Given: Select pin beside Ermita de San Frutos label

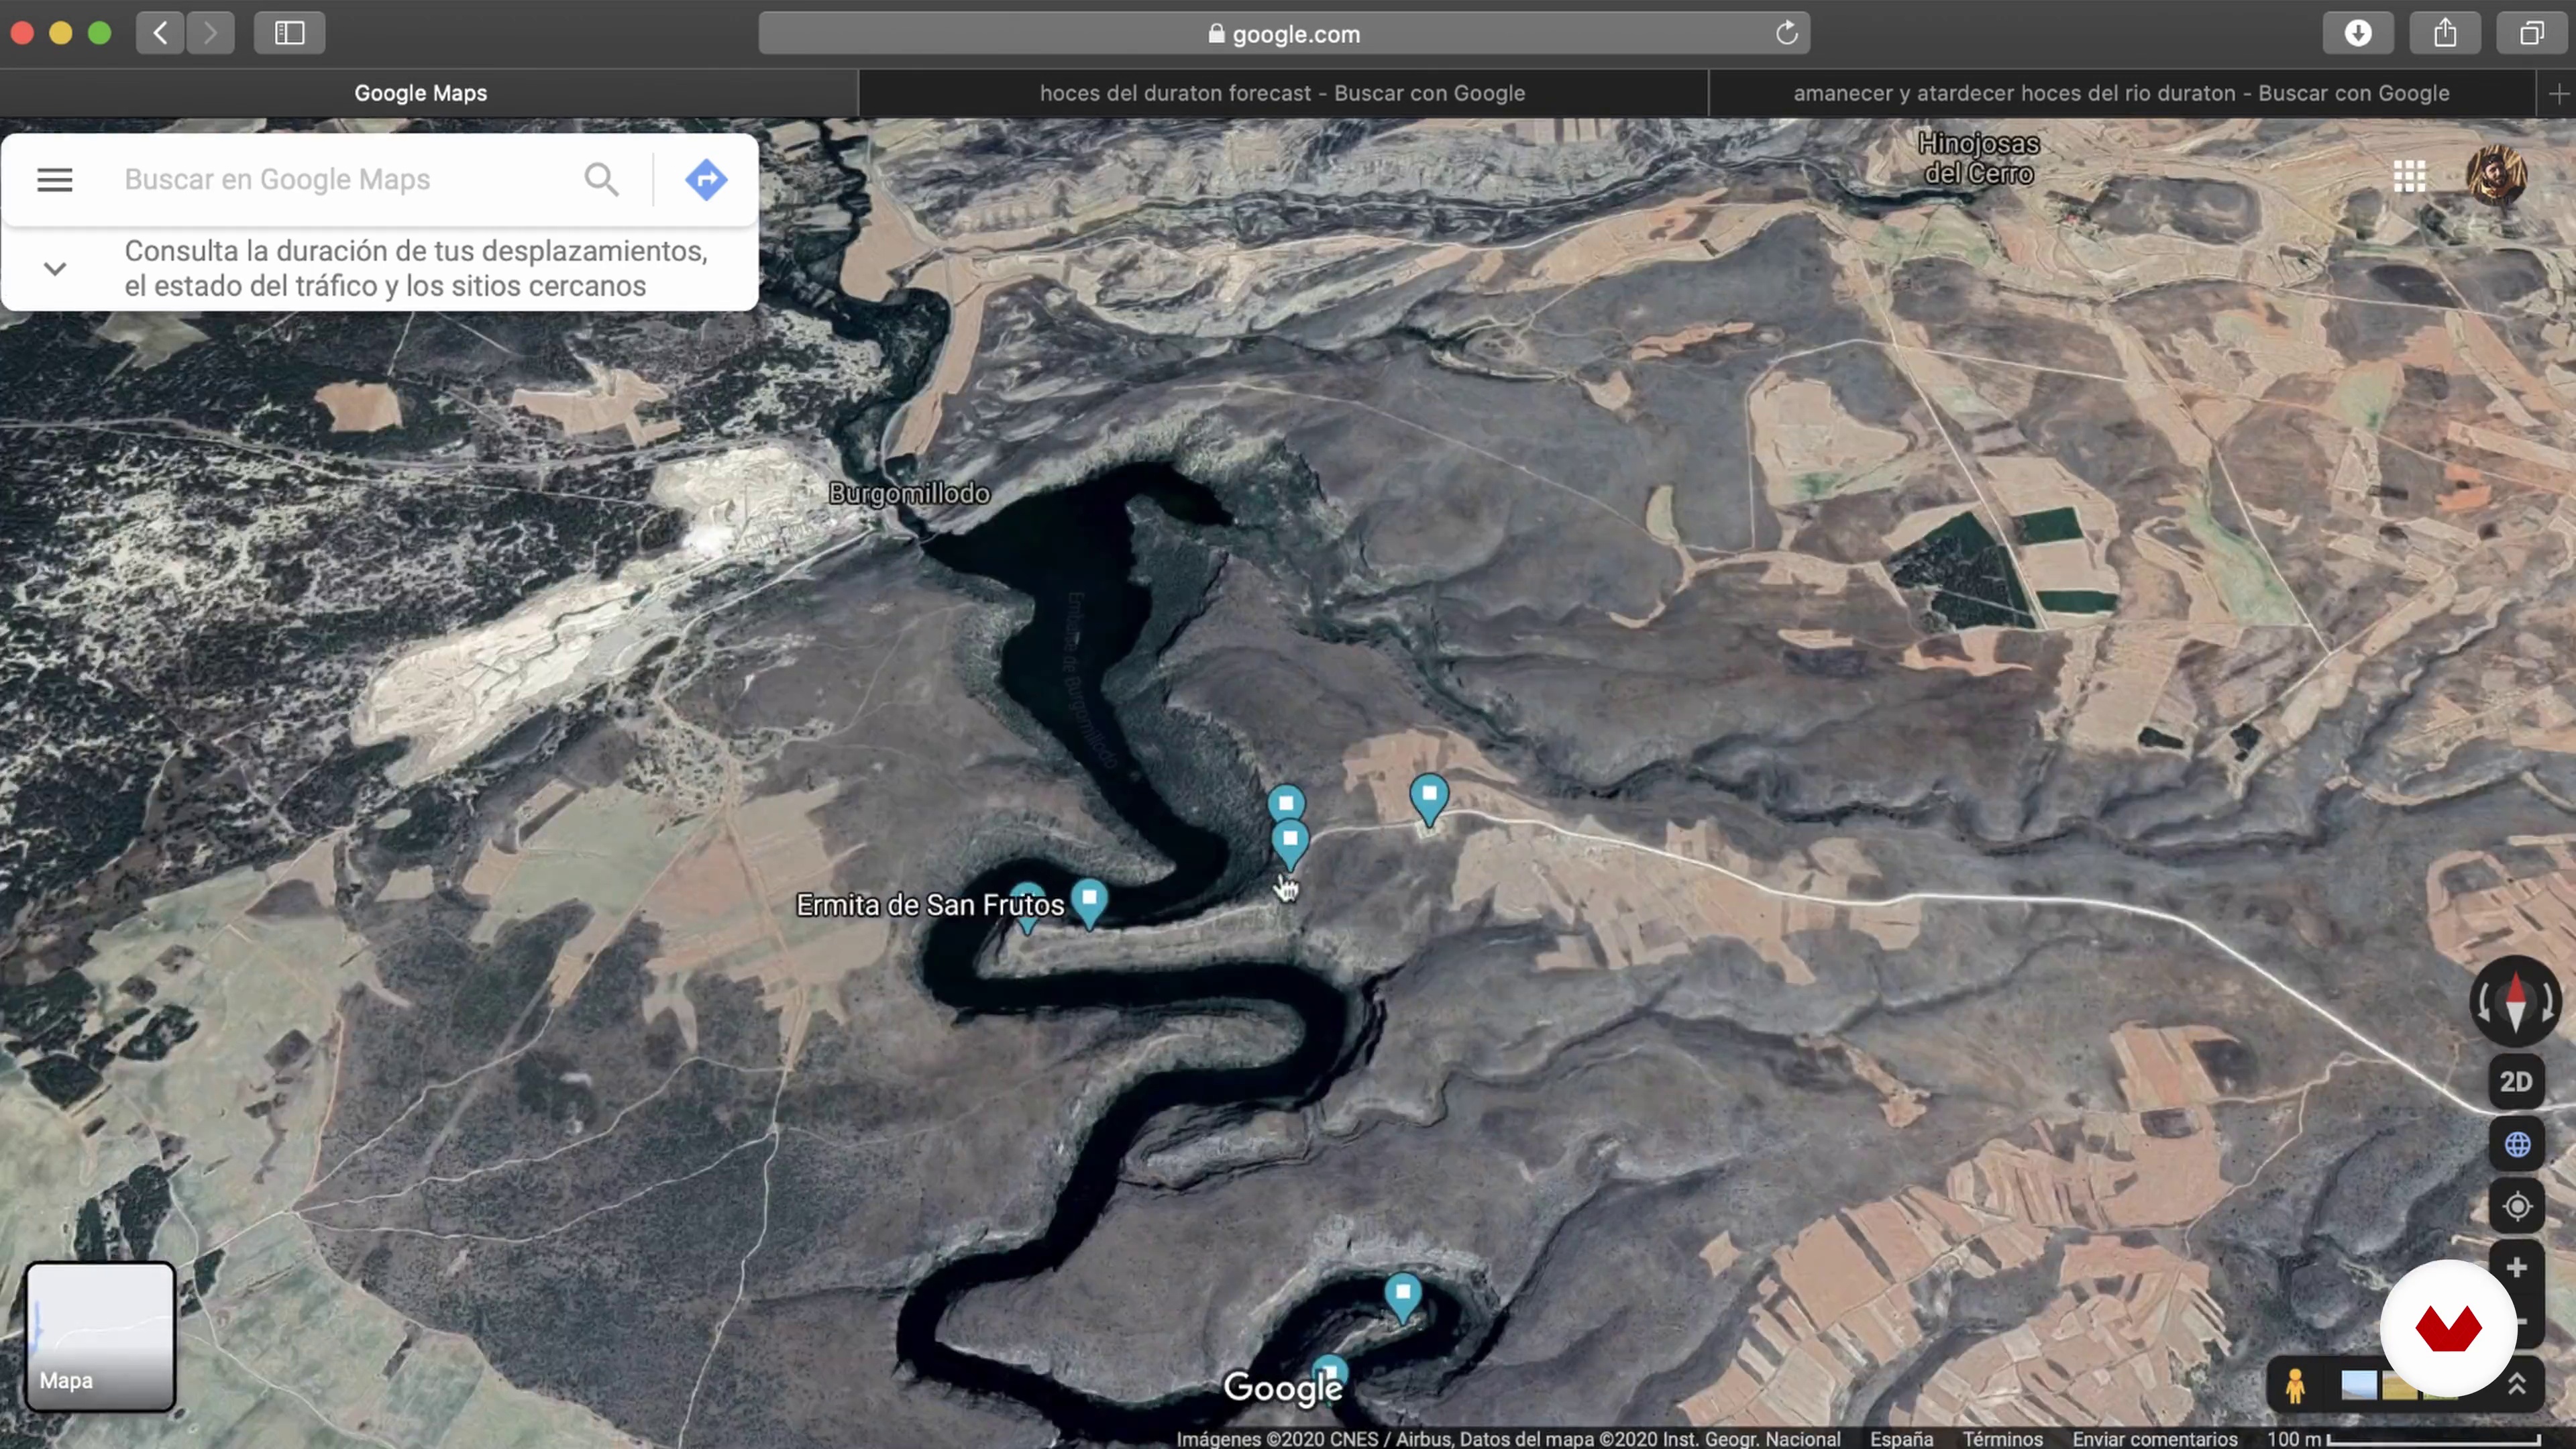Looking at the screenshot, I should (1089, 901).
